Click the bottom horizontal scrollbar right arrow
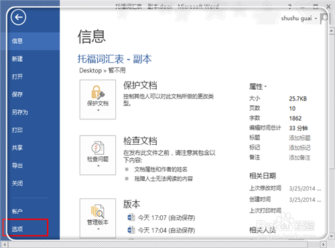The height and width of the screenshot is (248, 335). [x=323, y=244]
